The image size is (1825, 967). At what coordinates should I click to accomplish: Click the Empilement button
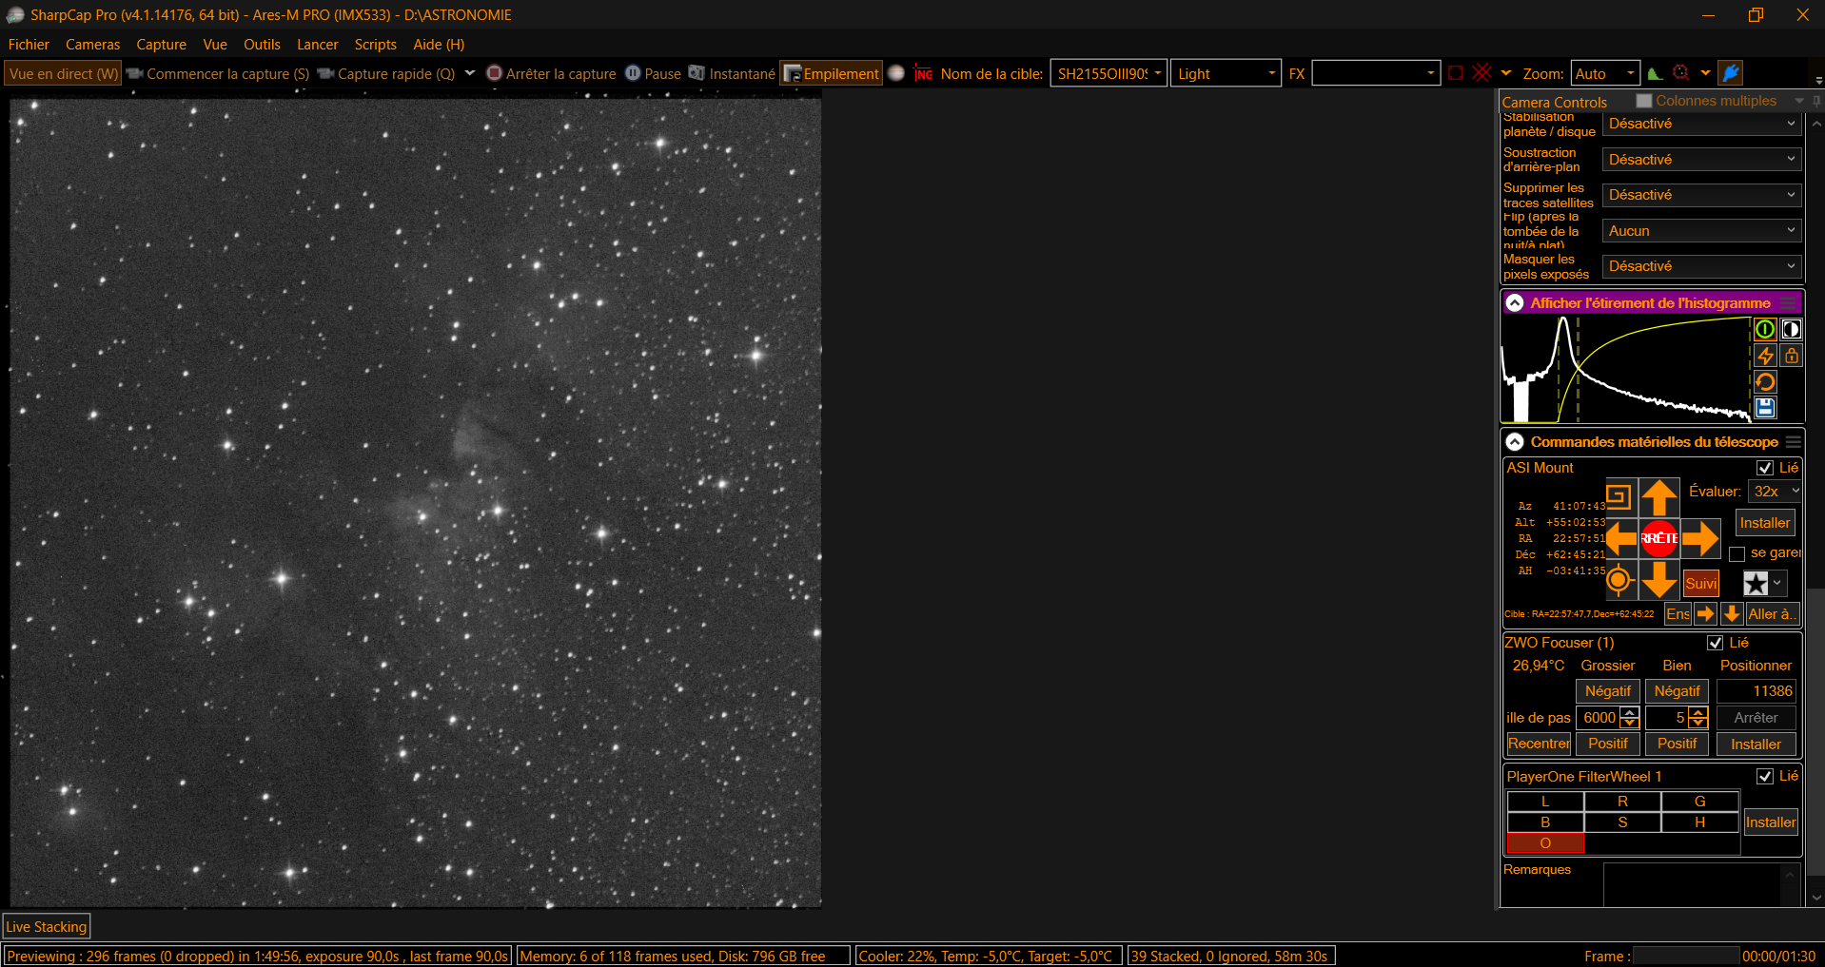point(832,73)
